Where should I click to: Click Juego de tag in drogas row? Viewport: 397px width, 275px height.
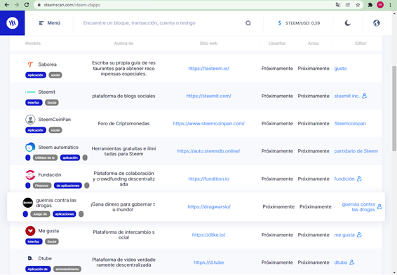point(40,214)
